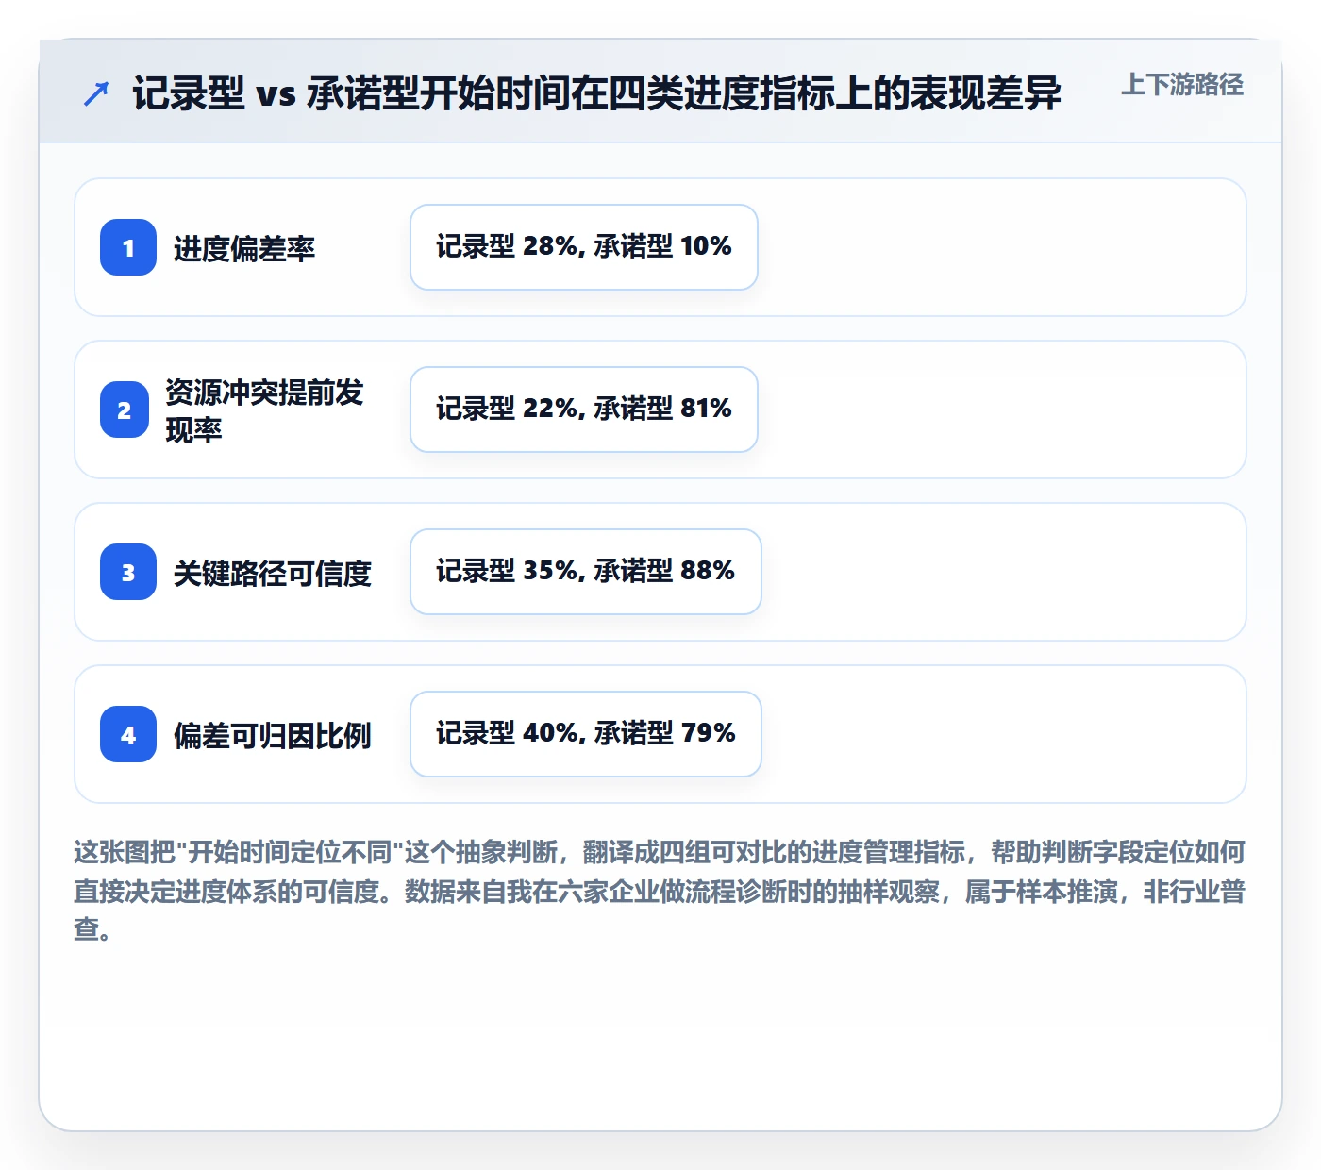Select the value chip 记录型 28%, 承诺型 10%
1321x1170 pixels.
(x=584, y=247)
